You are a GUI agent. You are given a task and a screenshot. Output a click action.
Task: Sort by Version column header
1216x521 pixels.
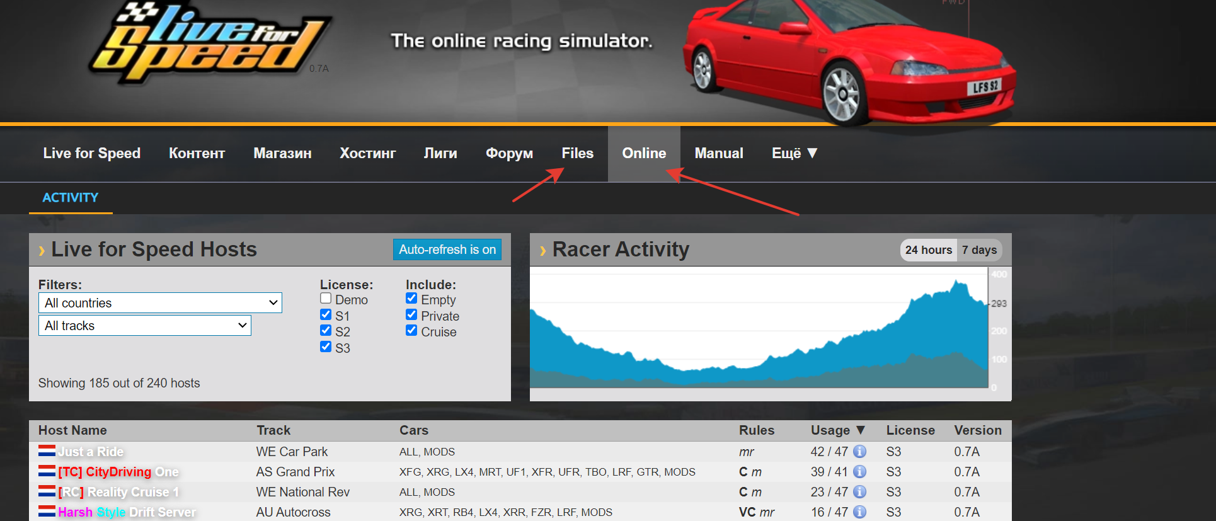(978, 430)
